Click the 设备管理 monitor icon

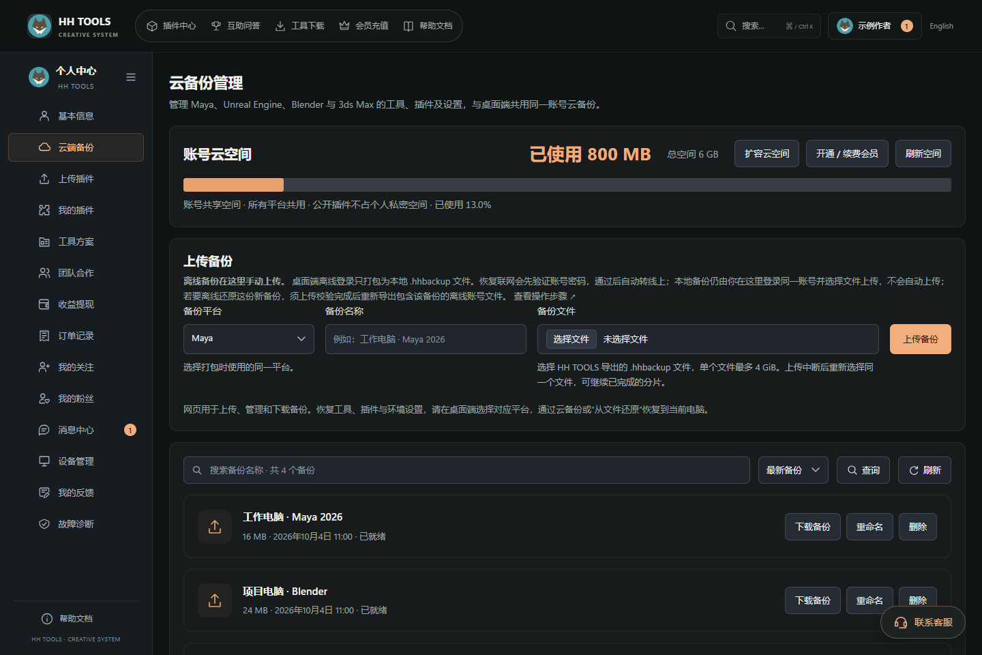click(x=44, y=461)
